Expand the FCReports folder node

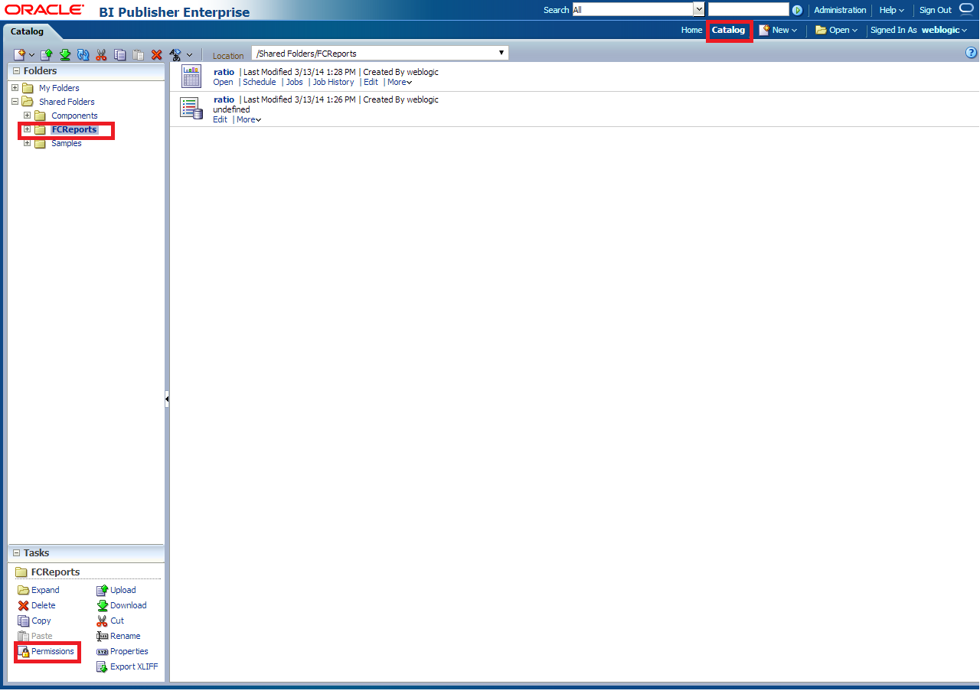point(27,129)
